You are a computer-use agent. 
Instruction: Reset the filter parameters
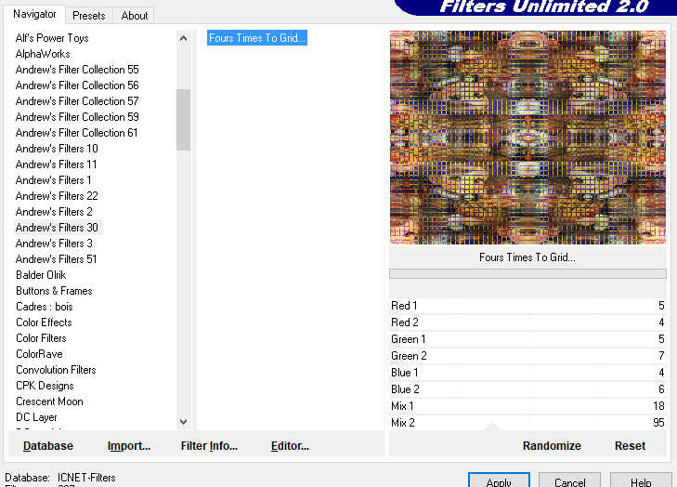(x=630, y=445)
